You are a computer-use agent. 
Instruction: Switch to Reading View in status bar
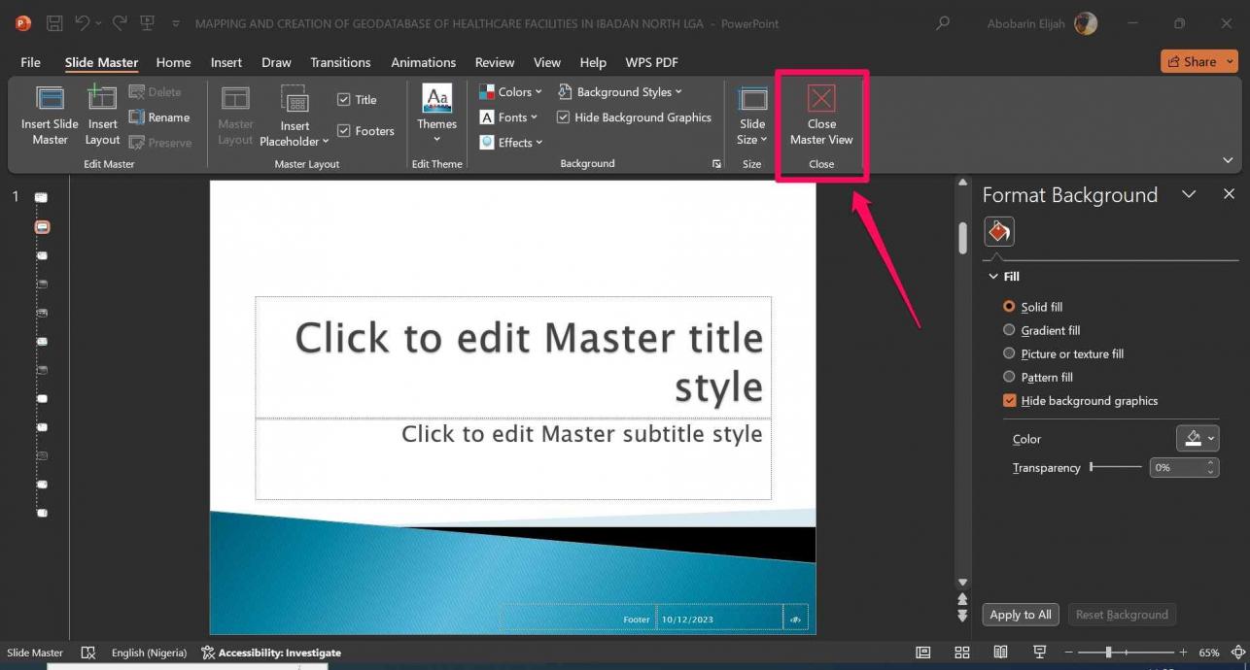[1000, 653]
